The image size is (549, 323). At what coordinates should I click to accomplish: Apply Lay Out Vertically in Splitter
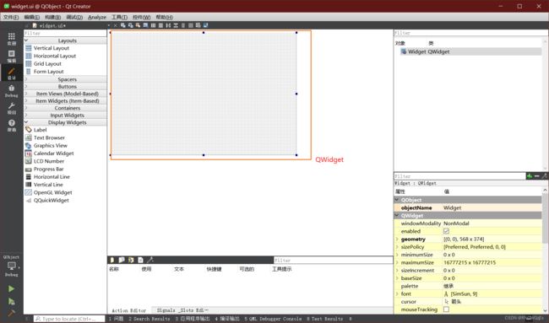click(176, 25)
